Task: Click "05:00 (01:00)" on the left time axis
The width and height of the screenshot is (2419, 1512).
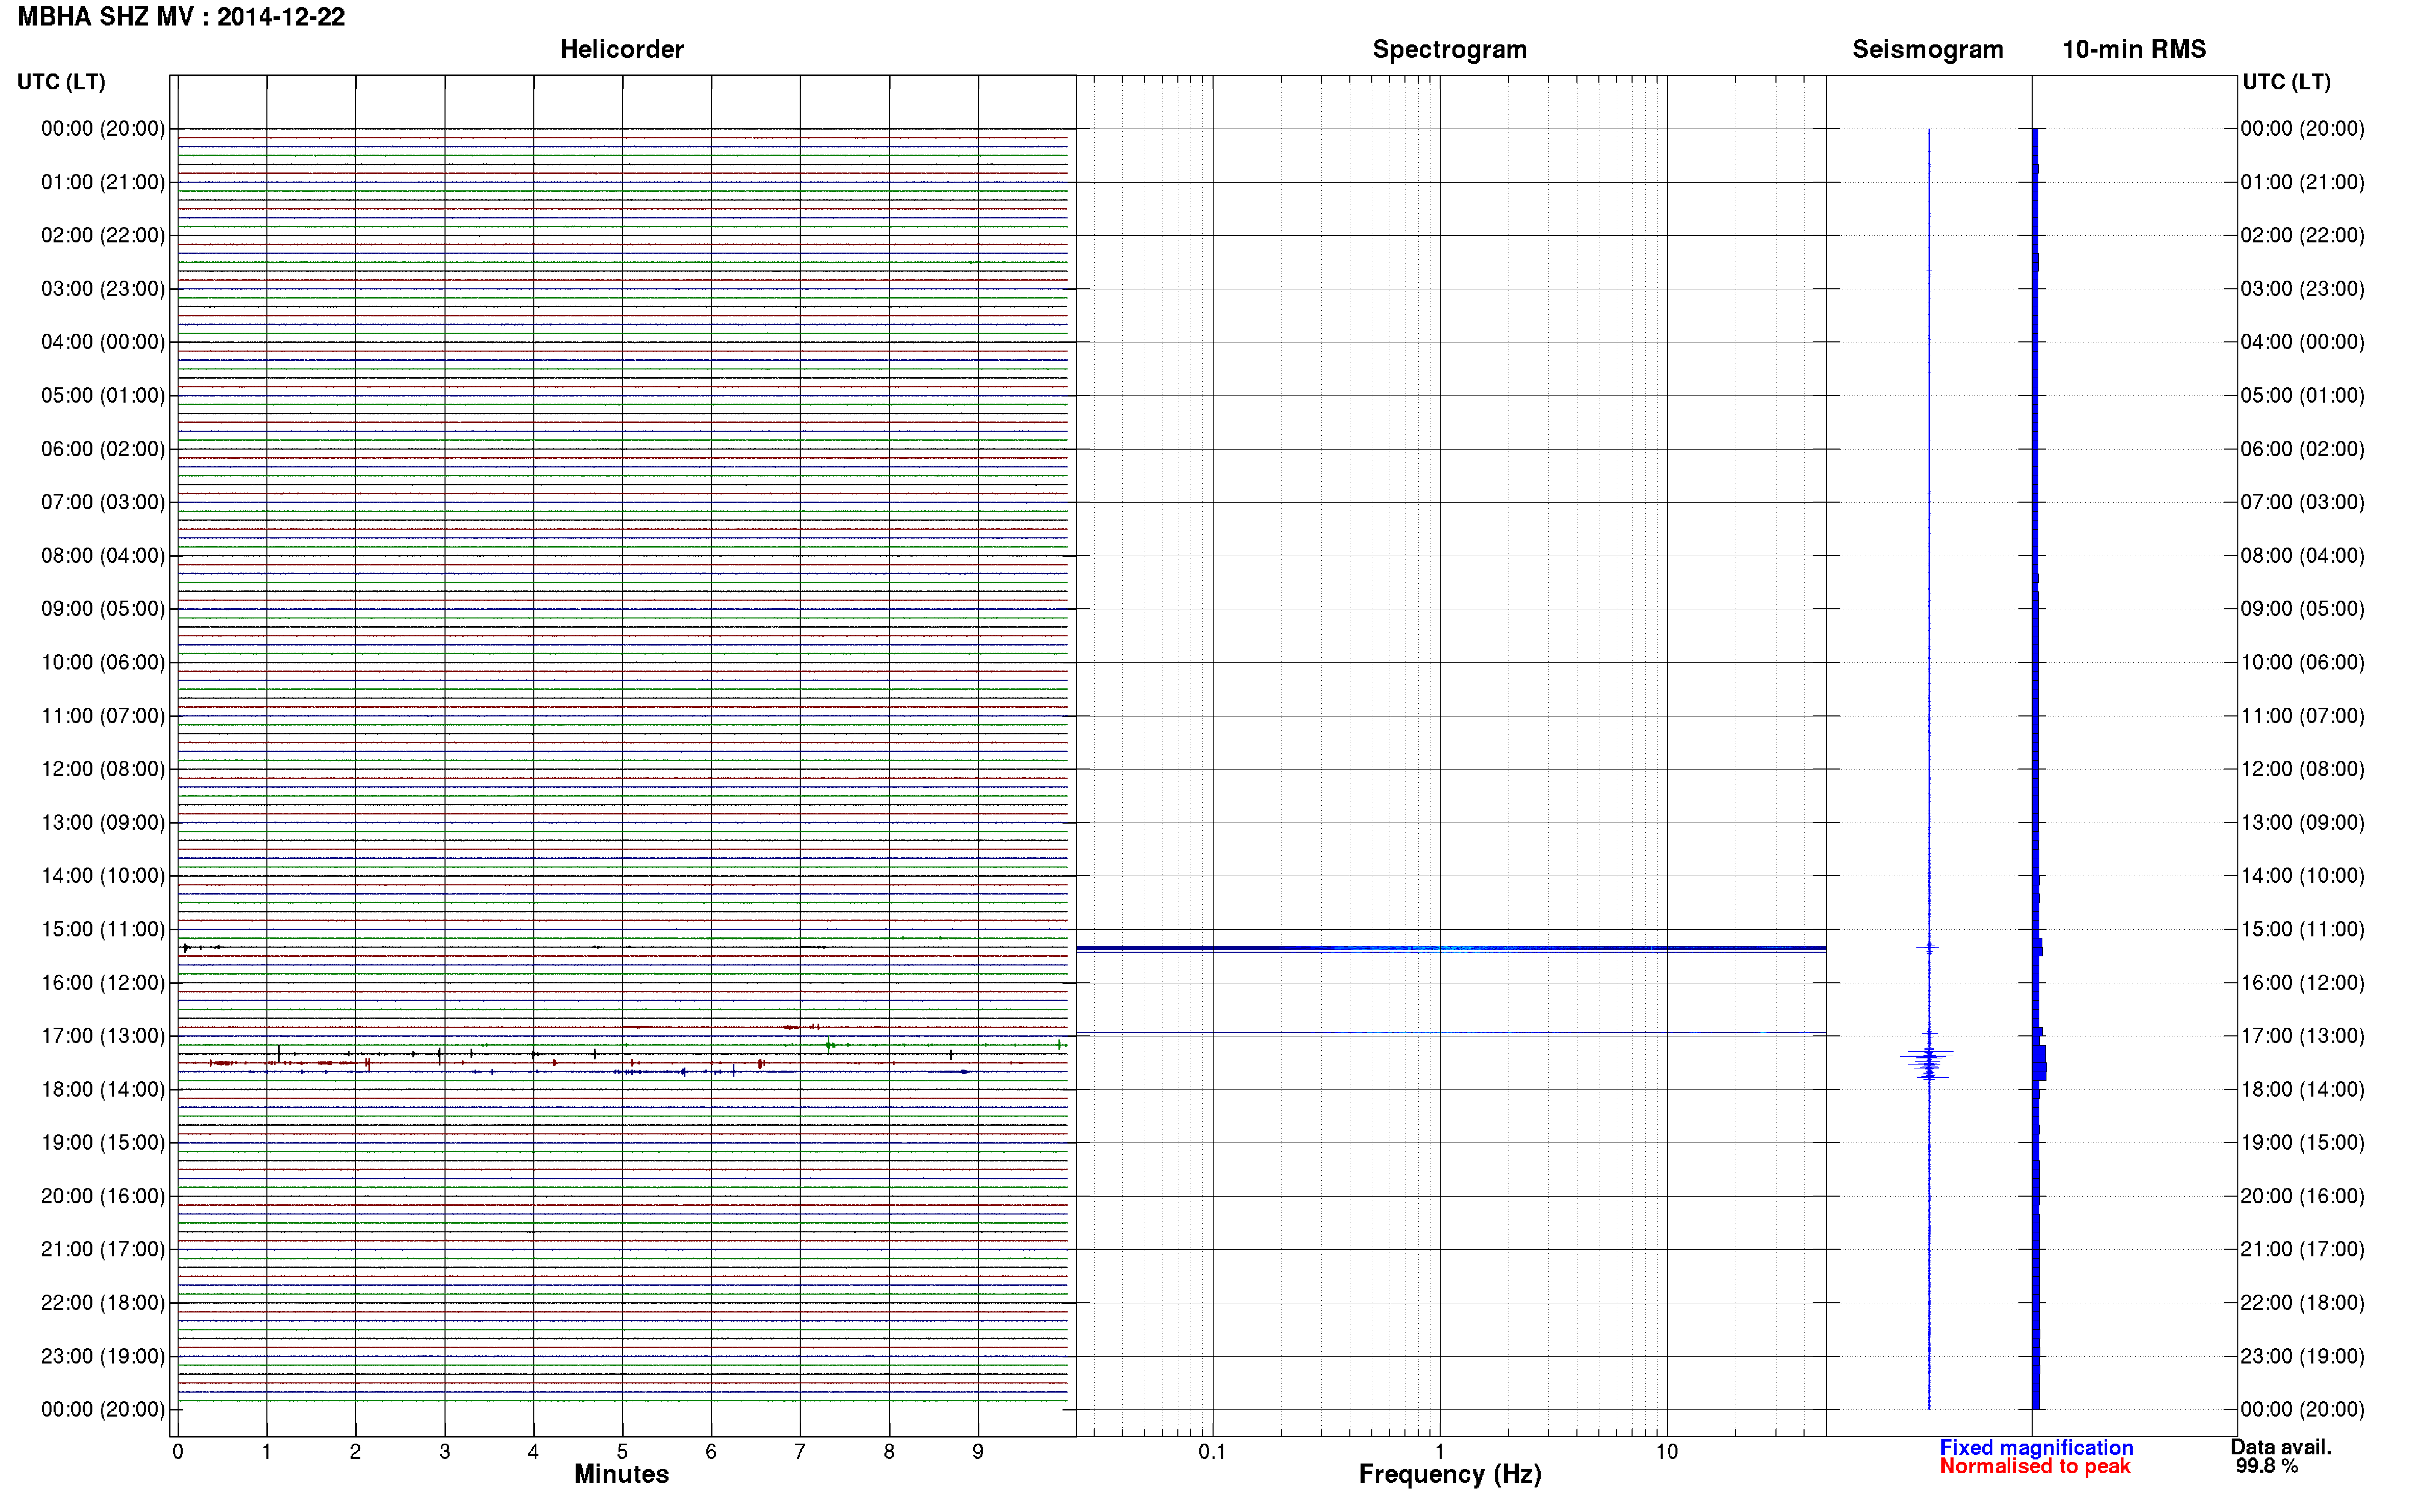Action: [103, 395]
